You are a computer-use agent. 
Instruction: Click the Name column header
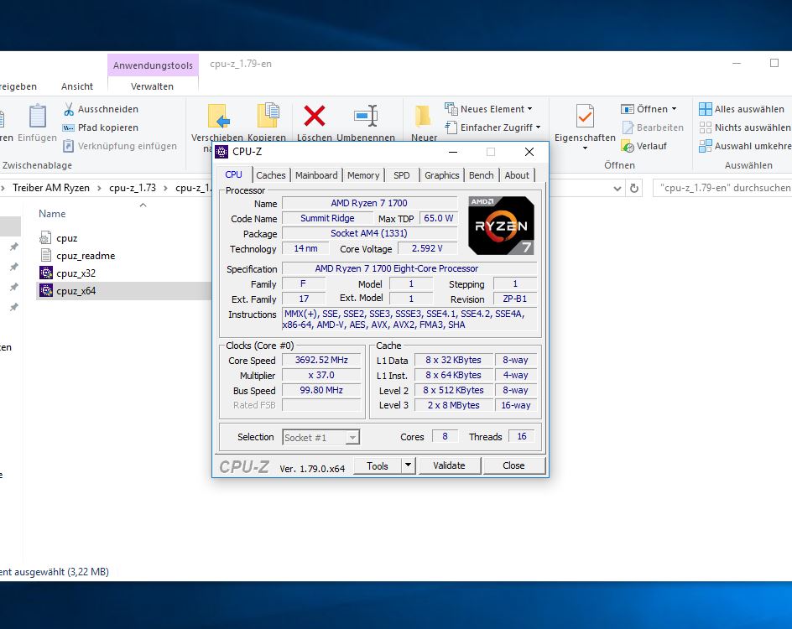[52, 214]
